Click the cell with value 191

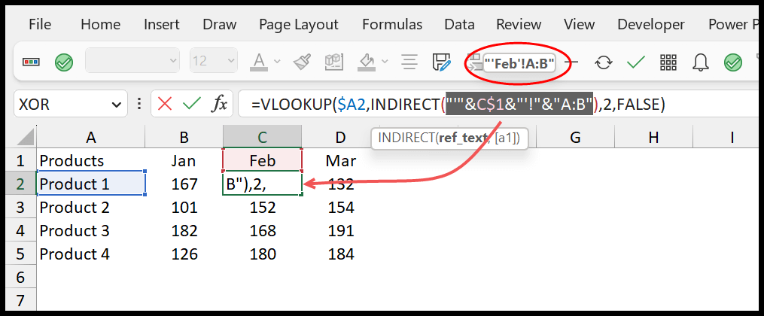(x=340, y=231)
